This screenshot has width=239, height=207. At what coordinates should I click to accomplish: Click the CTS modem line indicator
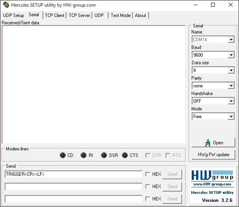pos(125,155)
